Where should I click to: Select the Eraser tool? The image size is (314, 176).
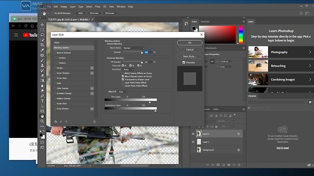42,76
